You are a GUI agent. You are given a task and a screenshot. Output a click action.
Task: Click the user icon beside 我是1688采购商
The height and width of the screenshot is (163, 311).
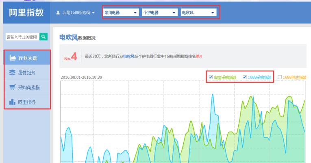tap(58, 13)
